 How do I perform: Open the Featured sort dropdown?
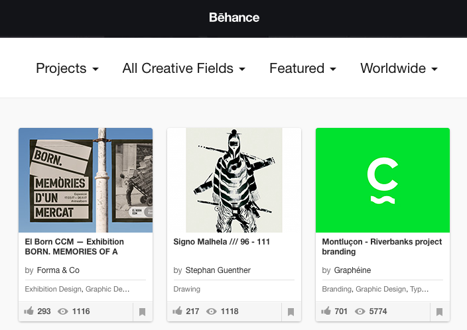302,68
